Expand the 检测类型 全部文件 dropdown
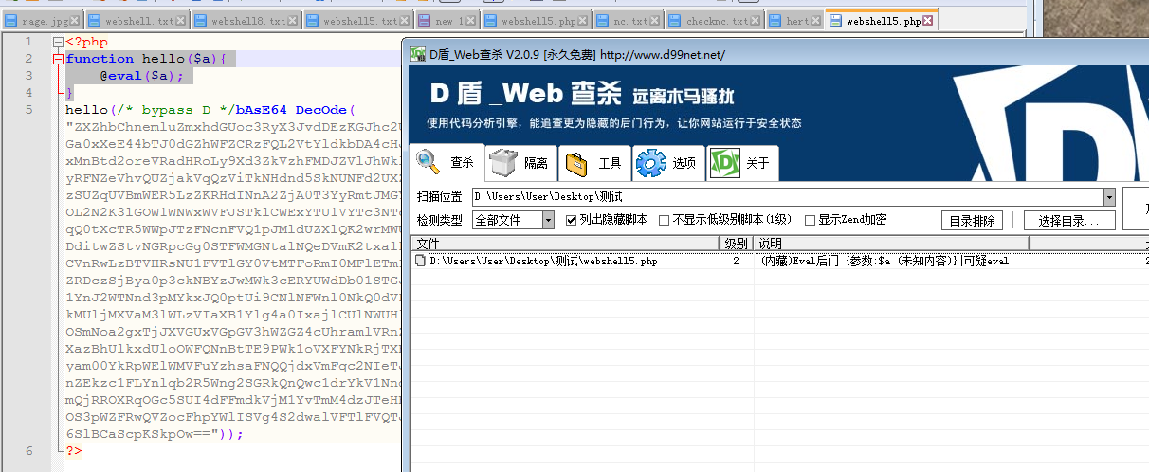 tap(548, 220)
